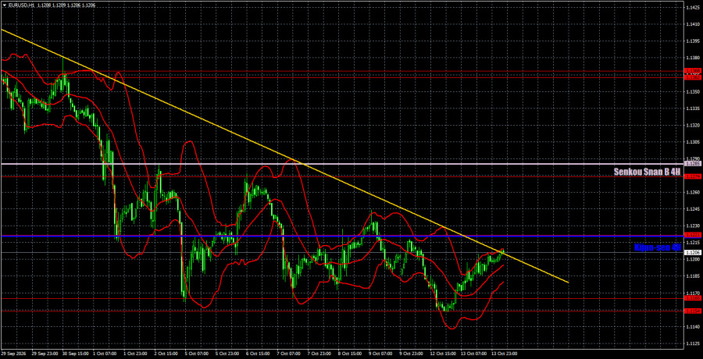Image resolution: width=703 pixels, height=359 pixels.
Task: Click the 1.1425 price scale value
Action: [x=692, y=9]
